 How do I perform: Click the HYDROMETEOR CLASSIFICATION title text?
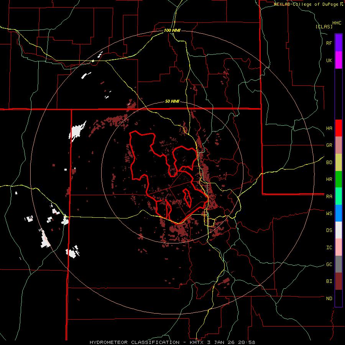pos(135,342)
